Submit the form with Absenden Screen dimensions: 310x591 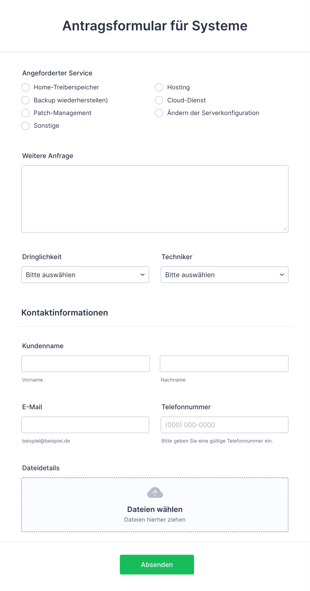point(157,565)
